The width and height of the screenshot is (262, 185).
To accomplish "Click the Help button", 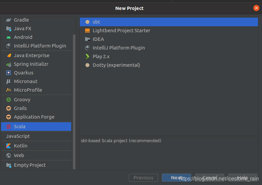I will (x=242, y=178).
